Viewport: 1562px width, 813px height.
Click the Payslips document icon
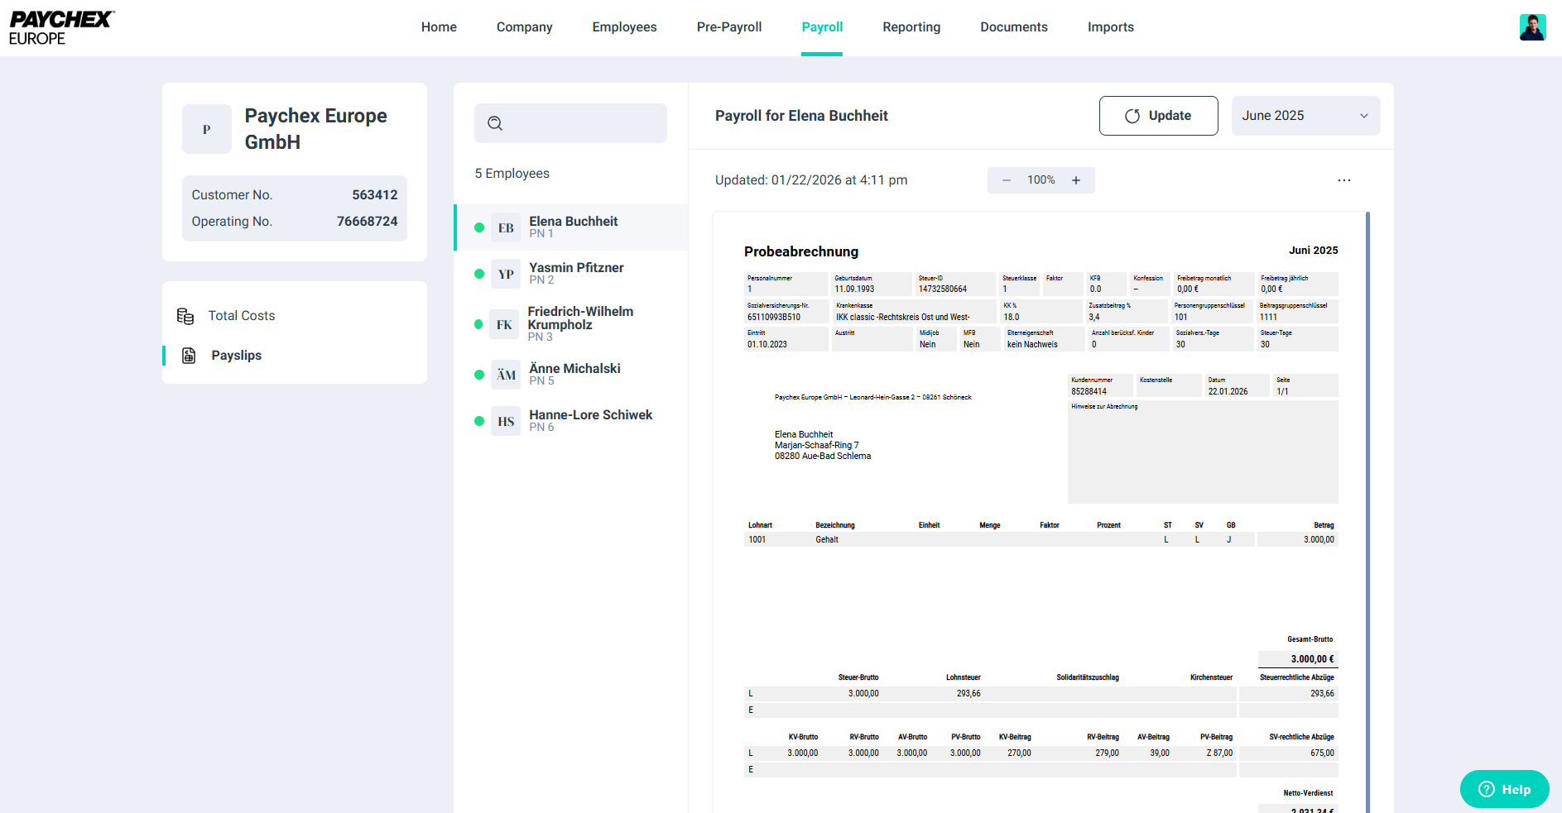189,356
